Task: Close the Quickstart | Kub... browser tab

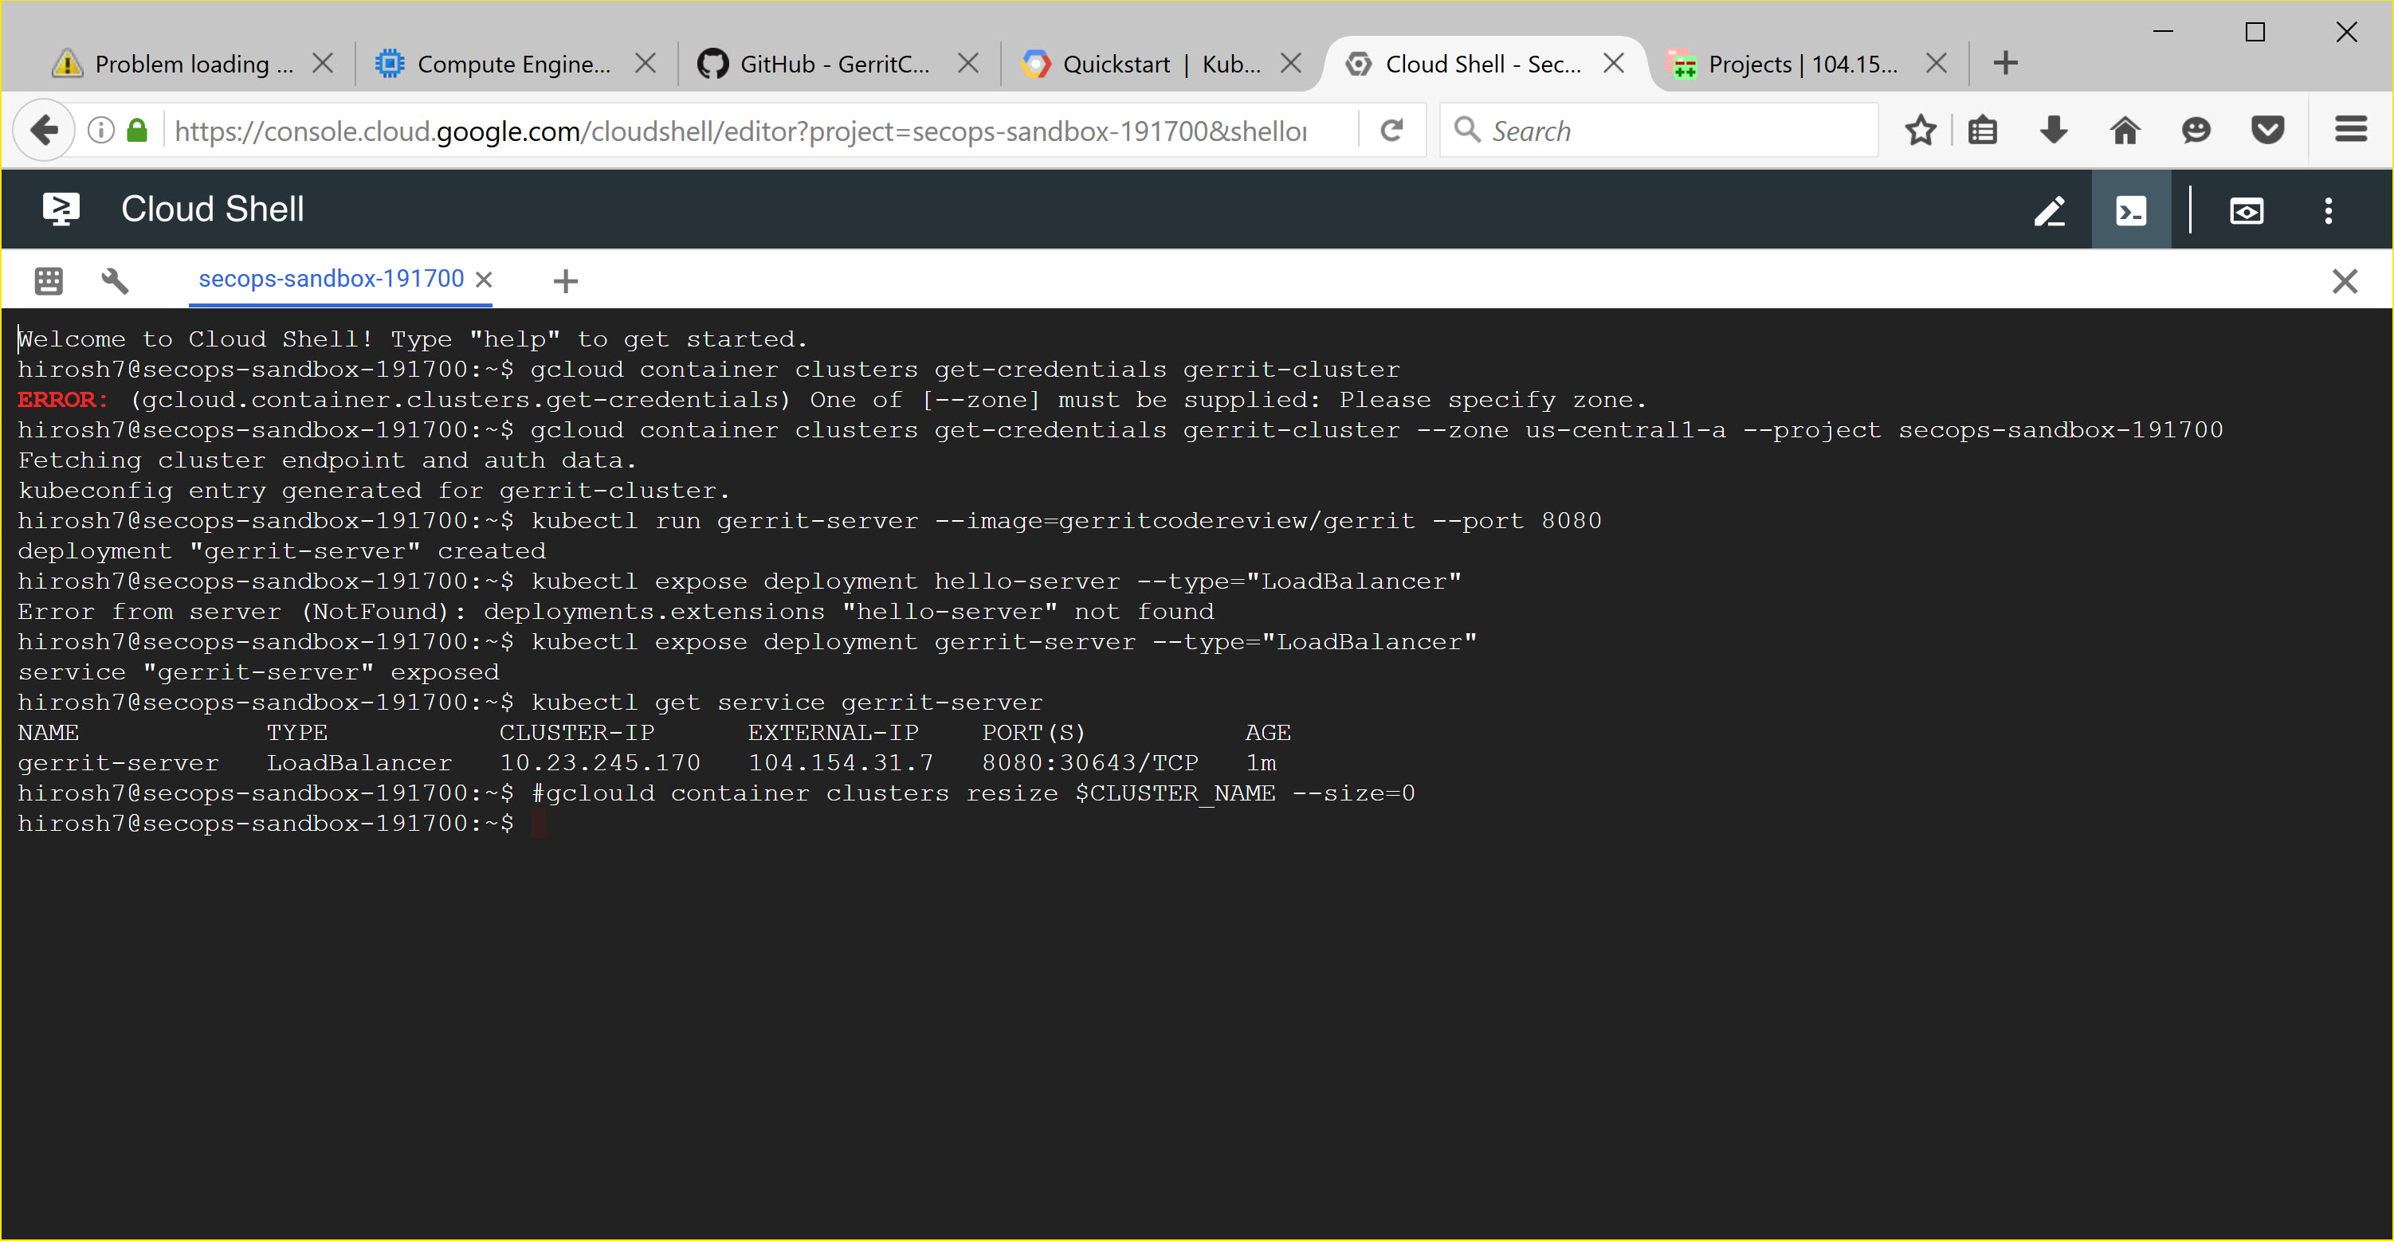Action: click(1290, 63)
